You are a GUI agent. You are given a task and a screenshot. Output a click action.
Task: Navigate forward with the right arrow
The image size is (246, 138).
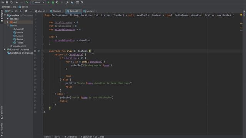22,2
